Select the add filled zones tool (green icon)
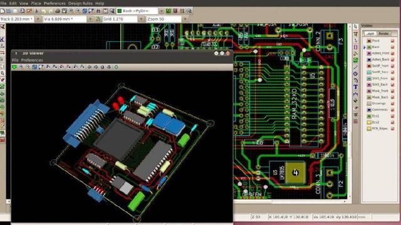The image size is (401, 225). click(x=355, y=61)
